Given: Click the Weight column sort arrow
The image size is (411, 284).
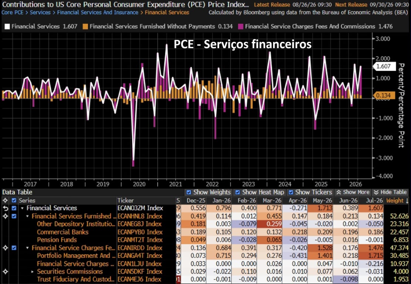Looking at the screenshot, I should click(x=407, y=201).
